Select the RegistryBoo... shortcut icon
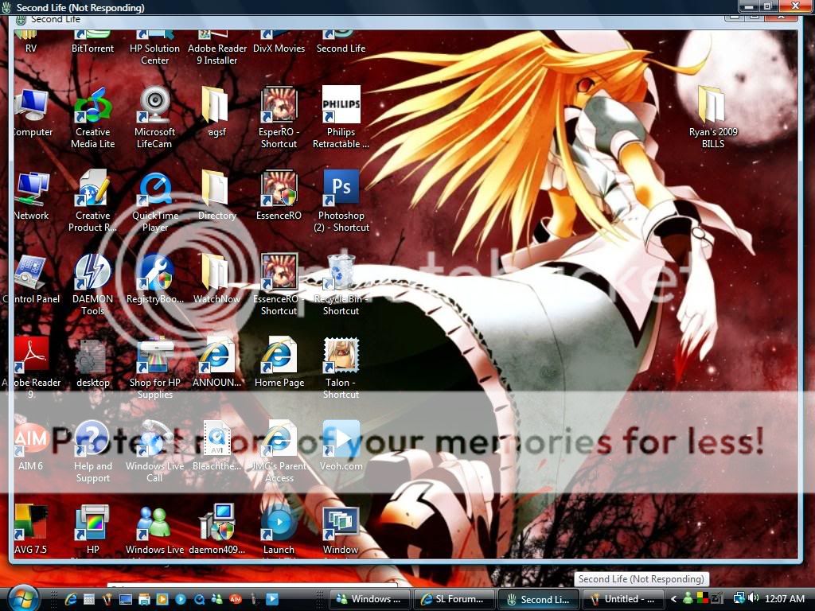 (x=155, y=280)
